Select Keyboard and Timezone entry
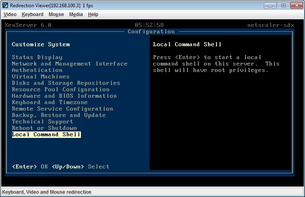The image size is (305, 197). 50,103
